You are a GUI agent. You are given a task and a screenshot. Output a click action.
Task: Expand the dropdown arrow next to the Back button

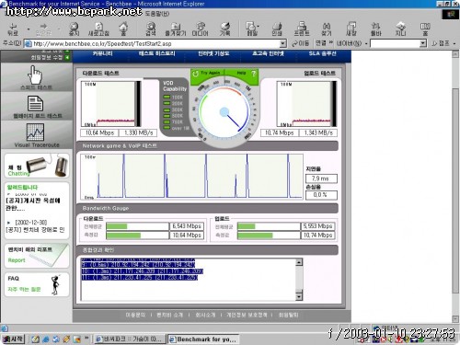point(29,29)
